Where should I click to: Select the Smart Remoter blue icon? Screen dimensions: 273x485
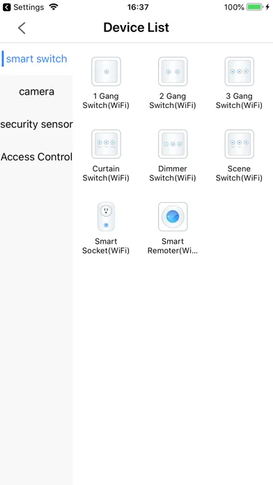173,217
